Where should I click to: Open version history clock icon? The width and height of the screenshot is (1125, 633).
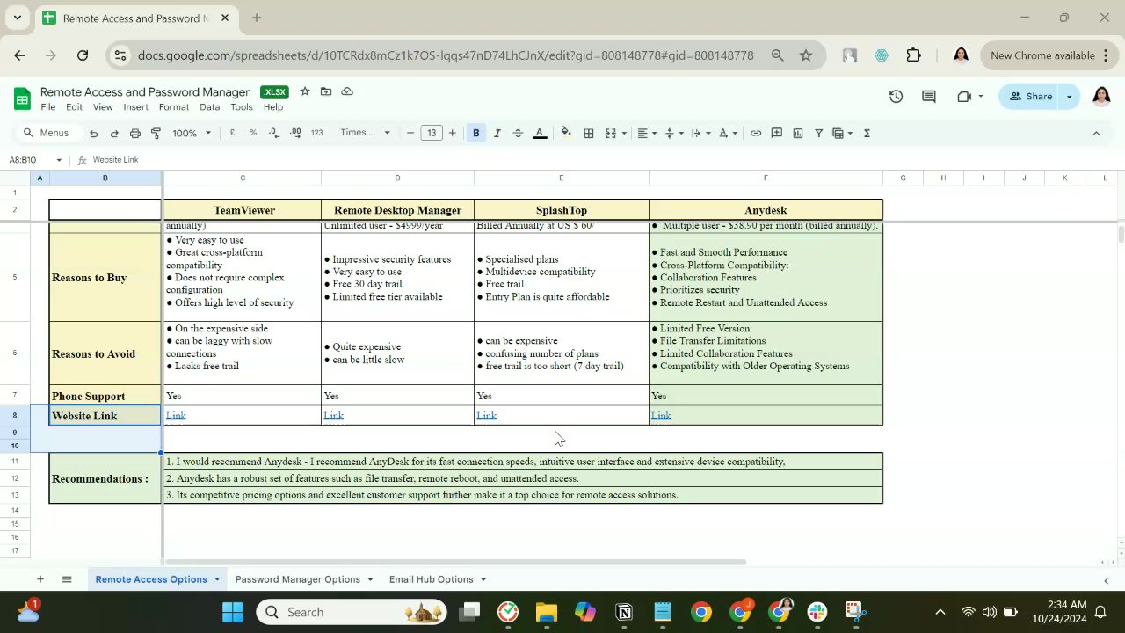896,97
